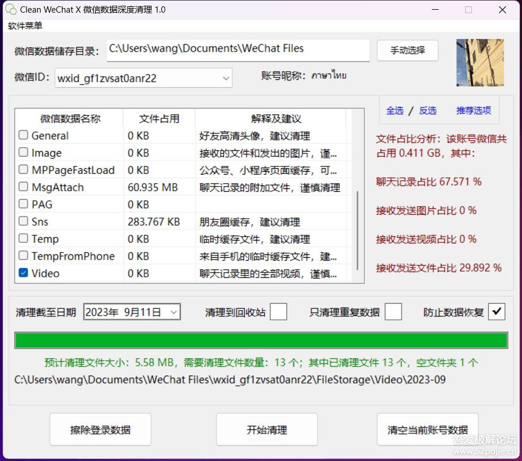Click the 全选 select-all link
This screenshot has width=522, height=461.
[395, 110]
